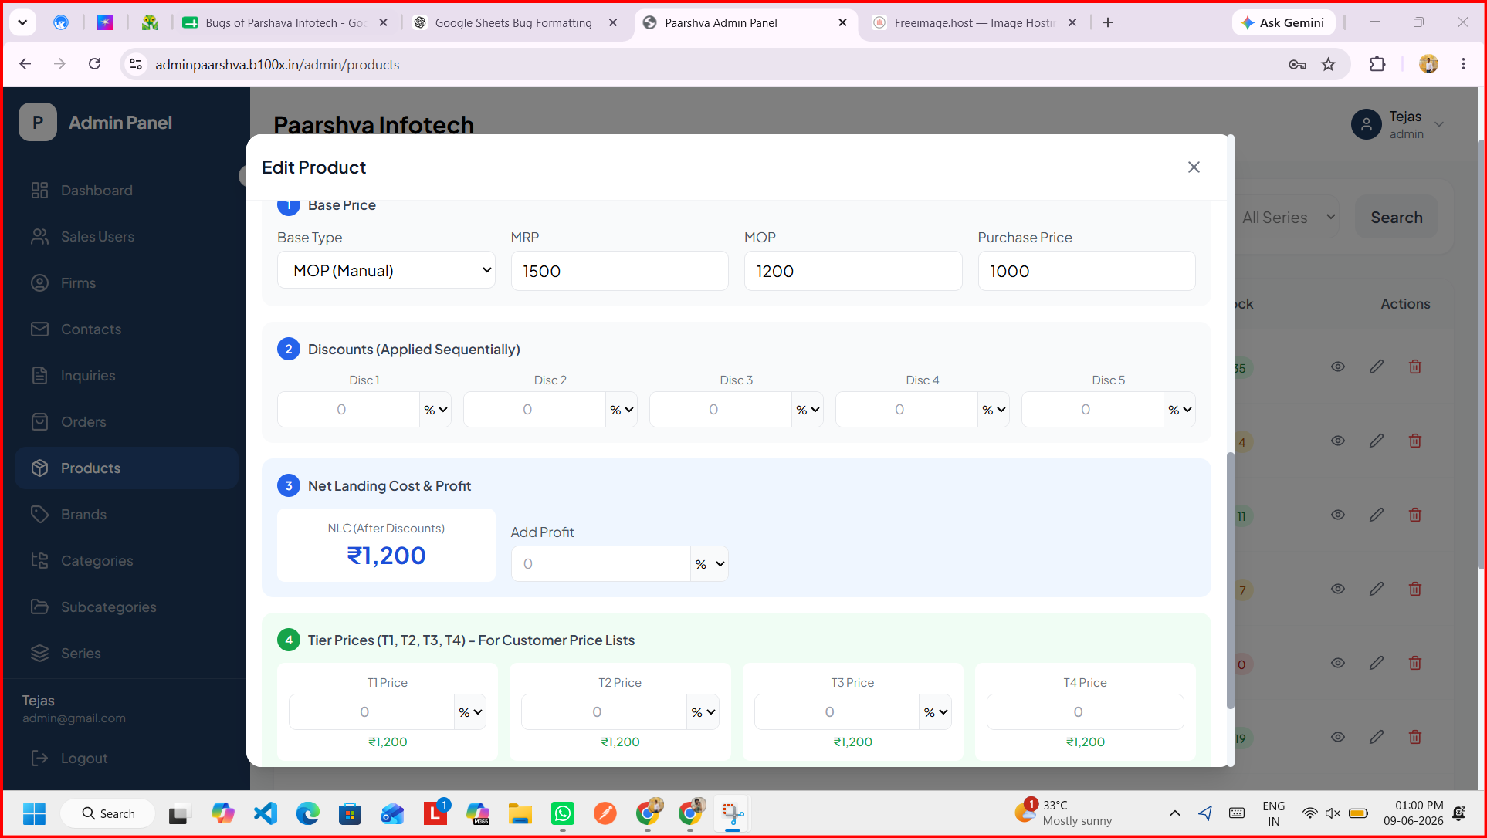Edit the MRP field showing 1500

click(x=619, y=271)
